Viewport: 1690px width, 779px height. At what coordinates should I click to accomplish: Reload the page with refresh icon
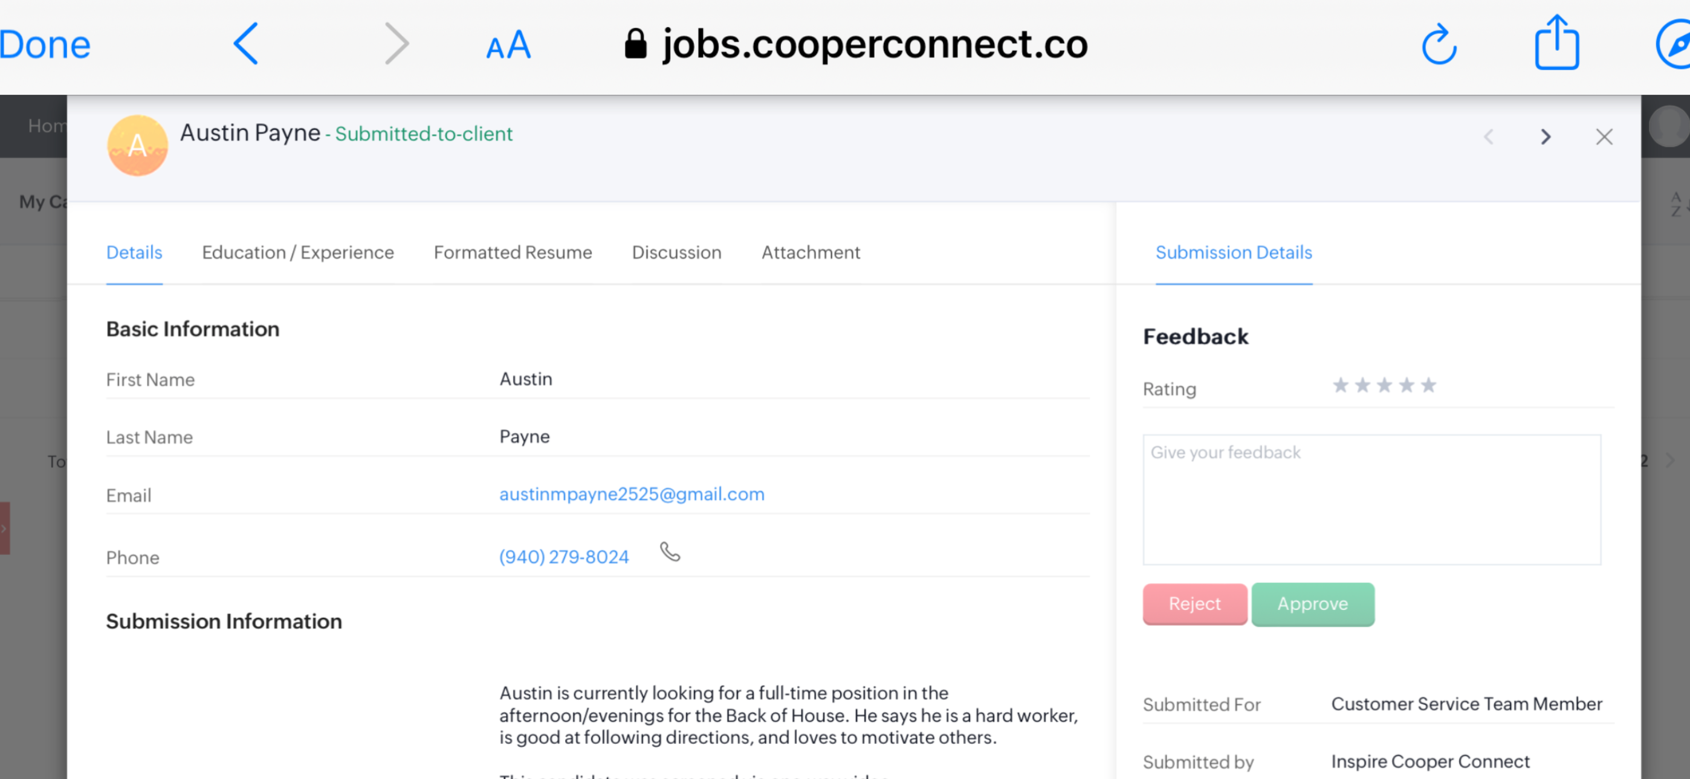(x=1439, y=45)
